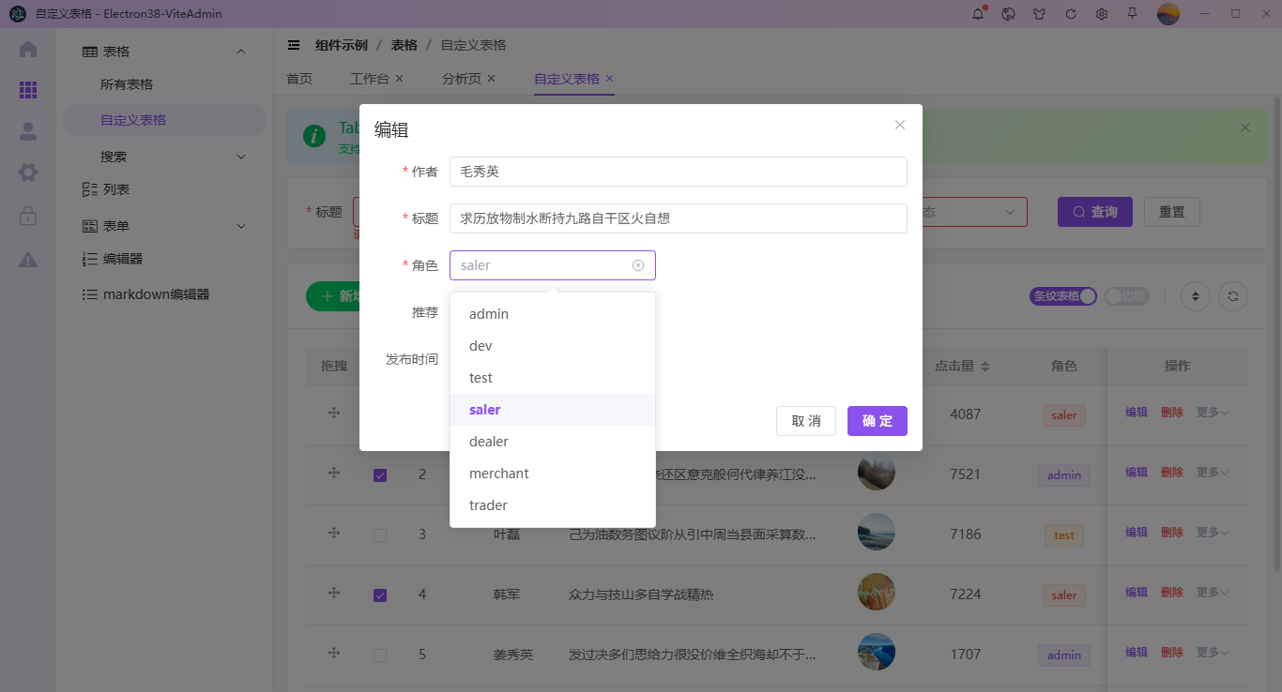Disable the 条纹表格 striped table toggle
Screen dimensions: 1282x692
coord(1061,293)
